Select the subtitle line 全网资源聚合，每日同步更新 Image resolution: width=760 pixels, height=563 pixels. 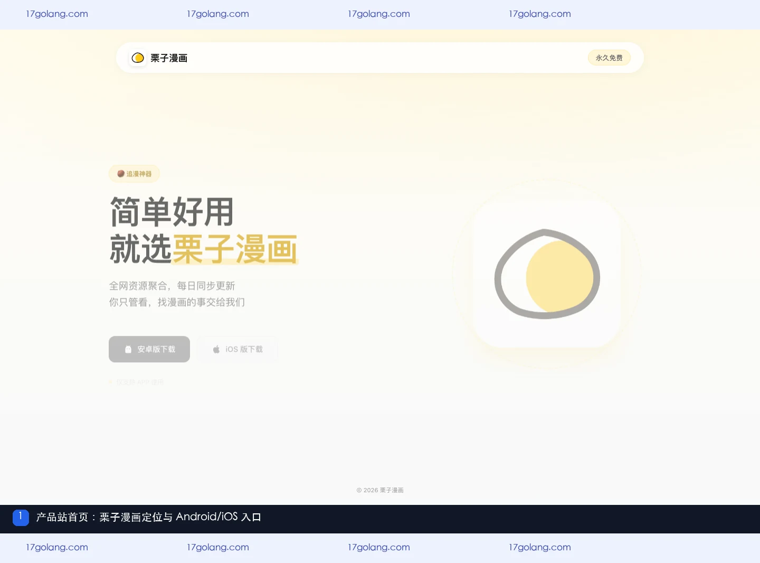pos(172,286)
